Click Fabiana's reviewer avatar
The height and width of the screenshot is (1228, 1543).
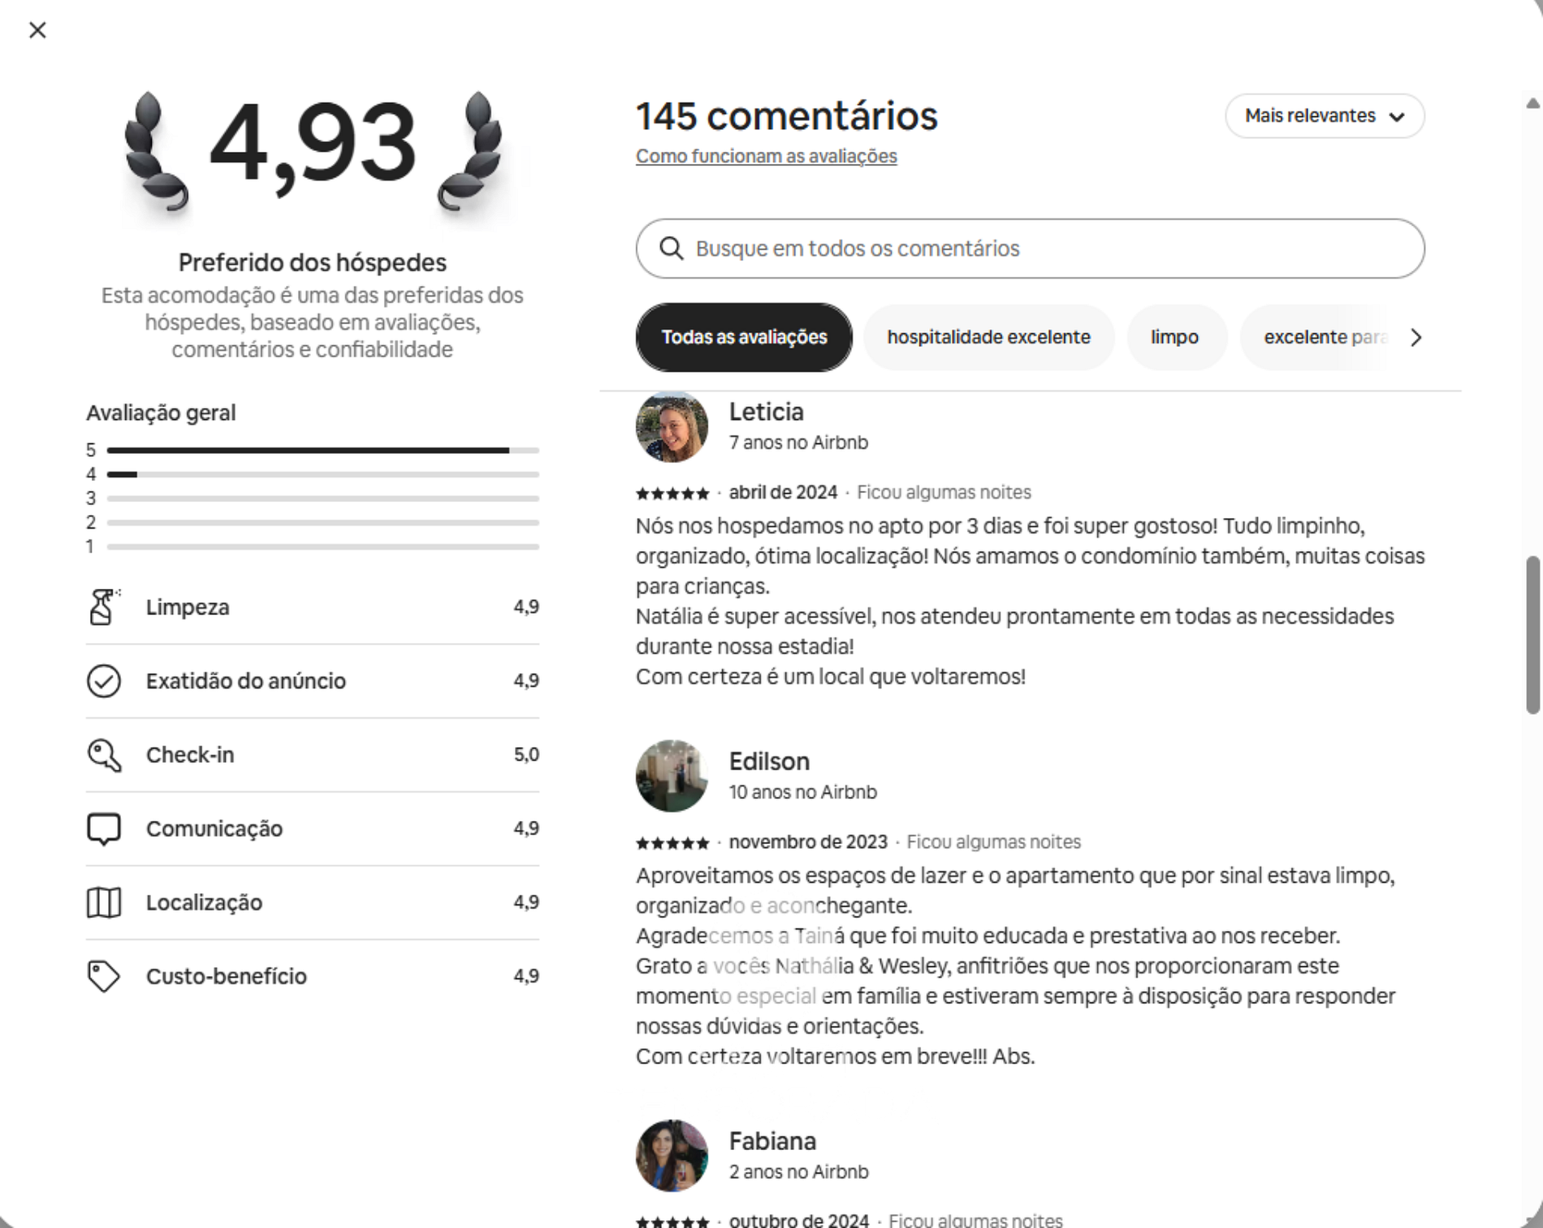click(672, 1156)
